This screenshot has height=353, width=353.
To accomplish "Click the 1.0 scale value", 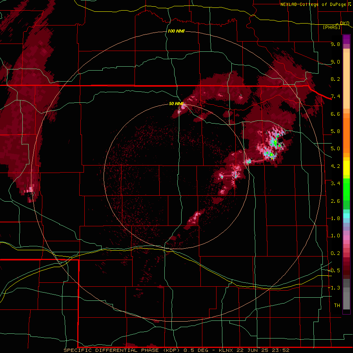I will (x=335, y=236).
